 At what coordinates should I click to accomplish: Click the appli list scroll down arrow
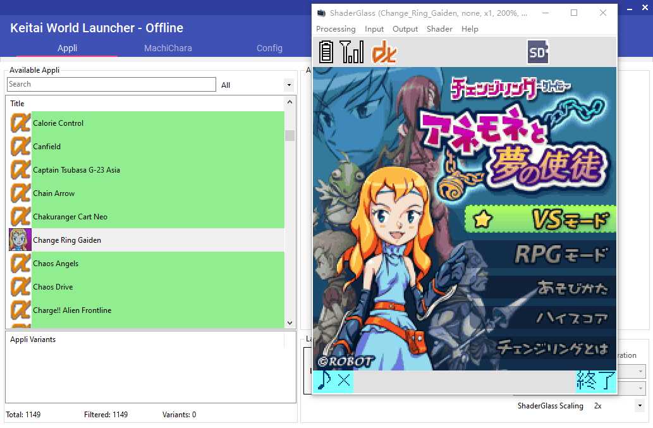(x=290, y=322)
